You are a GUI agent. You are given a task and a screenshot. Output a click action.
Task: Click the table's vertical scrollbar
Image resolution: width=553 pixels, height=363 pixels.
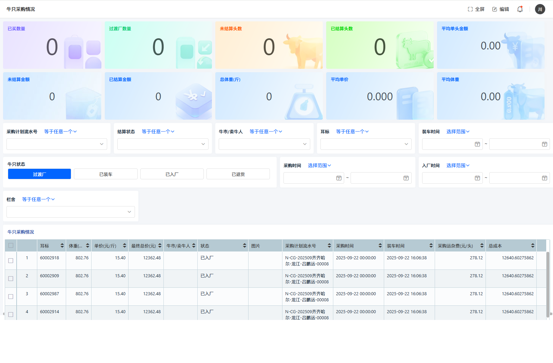pyautogui.click(x=548, y=285)
